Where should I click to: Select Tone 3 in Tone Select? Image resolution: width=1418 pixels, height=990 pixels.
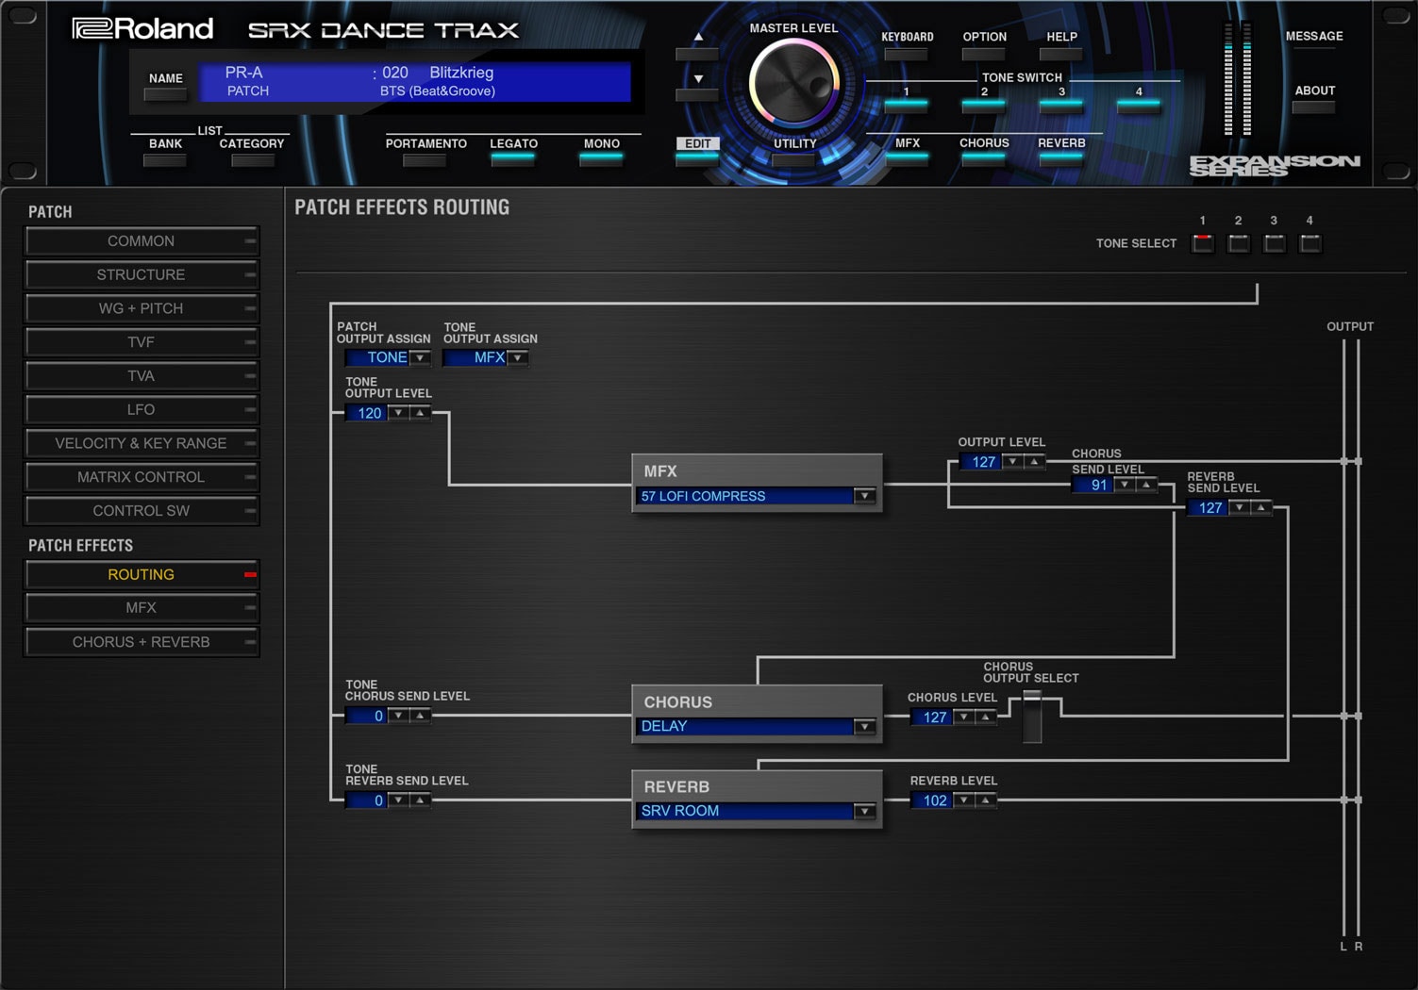pos(1275,243)
